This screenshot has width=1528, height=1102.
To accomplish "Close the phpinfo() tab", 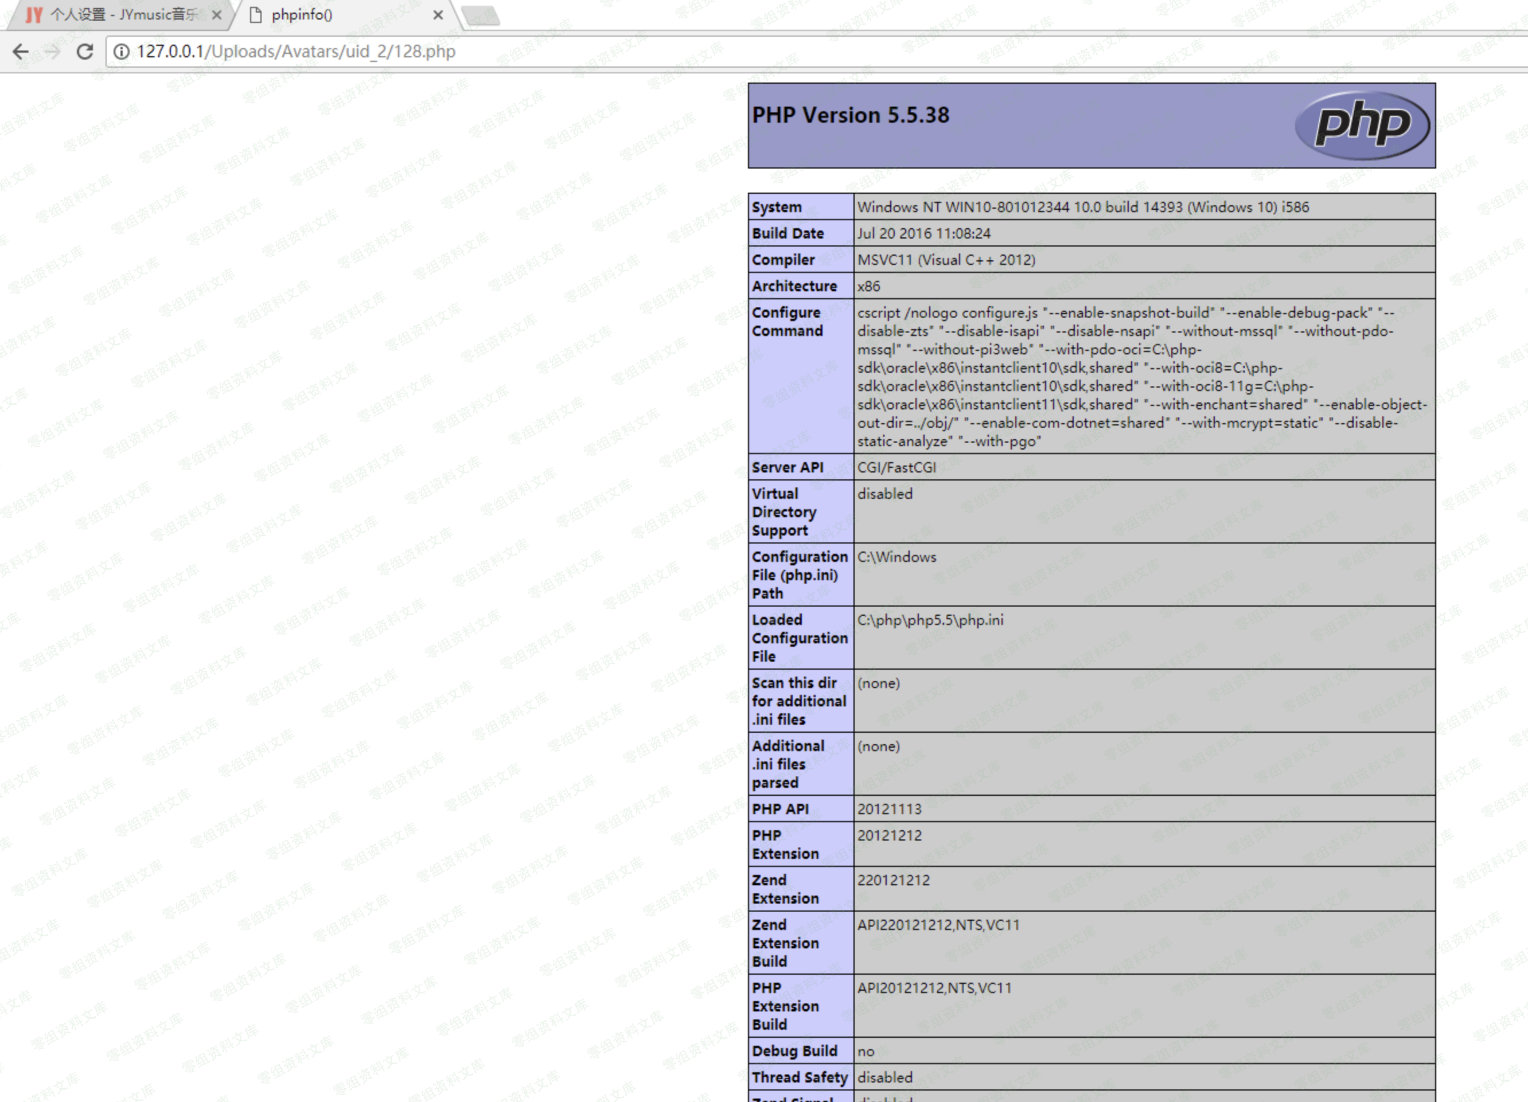I will point(438,15).
